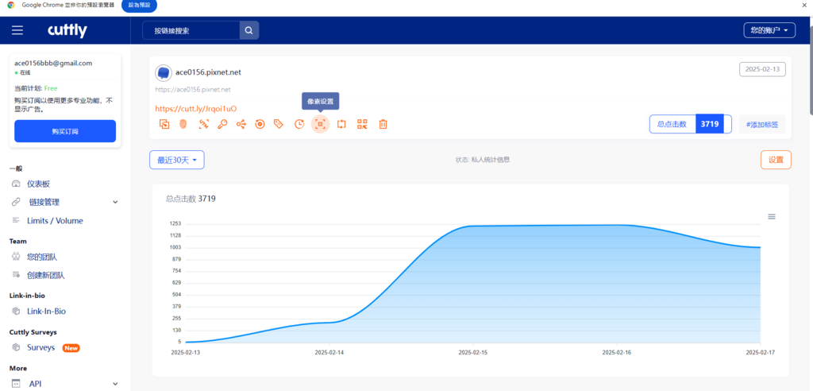Click the tag icon in link toolbar
This screenshot has width=813, height=391.
click(x=279, y=124)
